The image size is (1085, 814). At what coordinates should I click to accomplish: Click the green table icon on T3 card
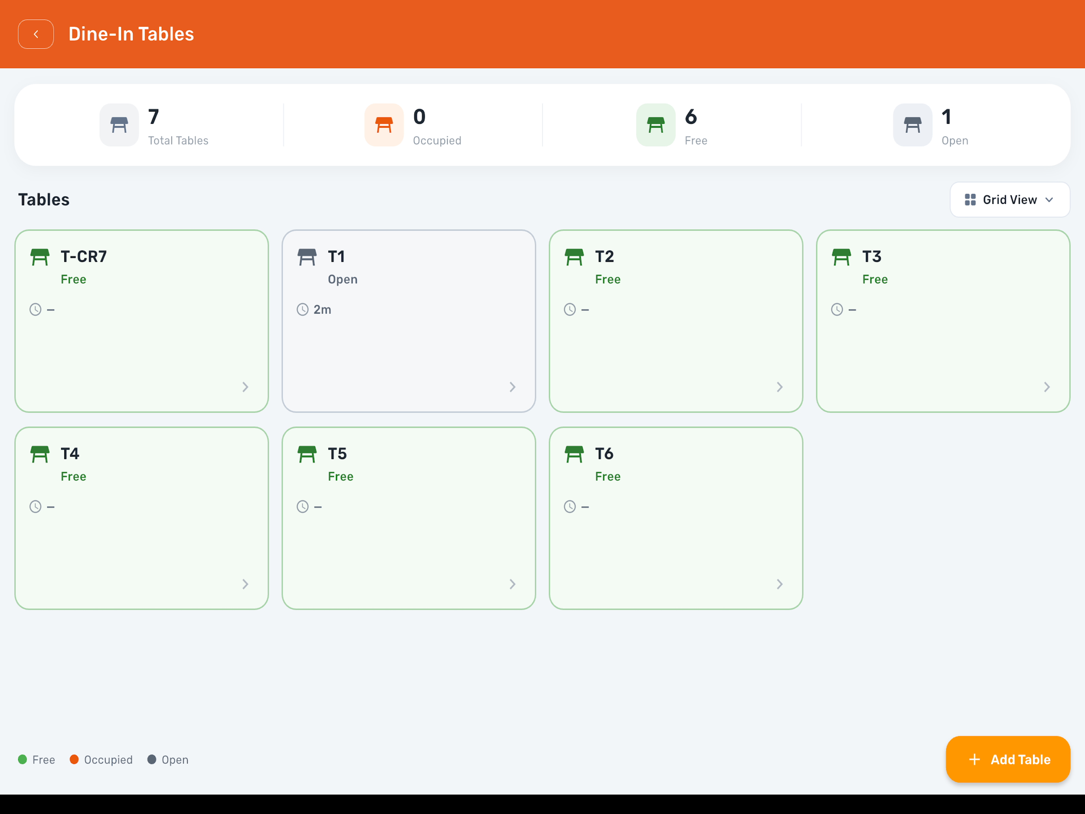pyautogui.click(x=842, y=257)
